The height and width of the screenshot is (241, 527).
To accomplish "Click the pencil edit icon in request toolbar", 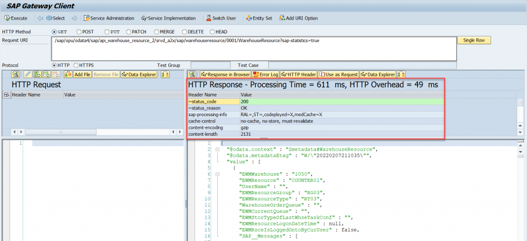I will (28, 75).
